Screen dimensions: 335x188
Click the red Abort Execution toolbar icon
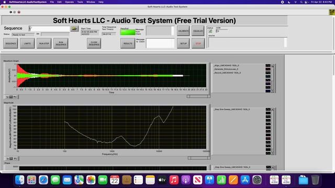[19, 12]
